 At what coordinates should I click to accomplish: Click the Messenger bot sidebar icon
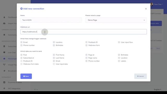[x=4, y=58]
